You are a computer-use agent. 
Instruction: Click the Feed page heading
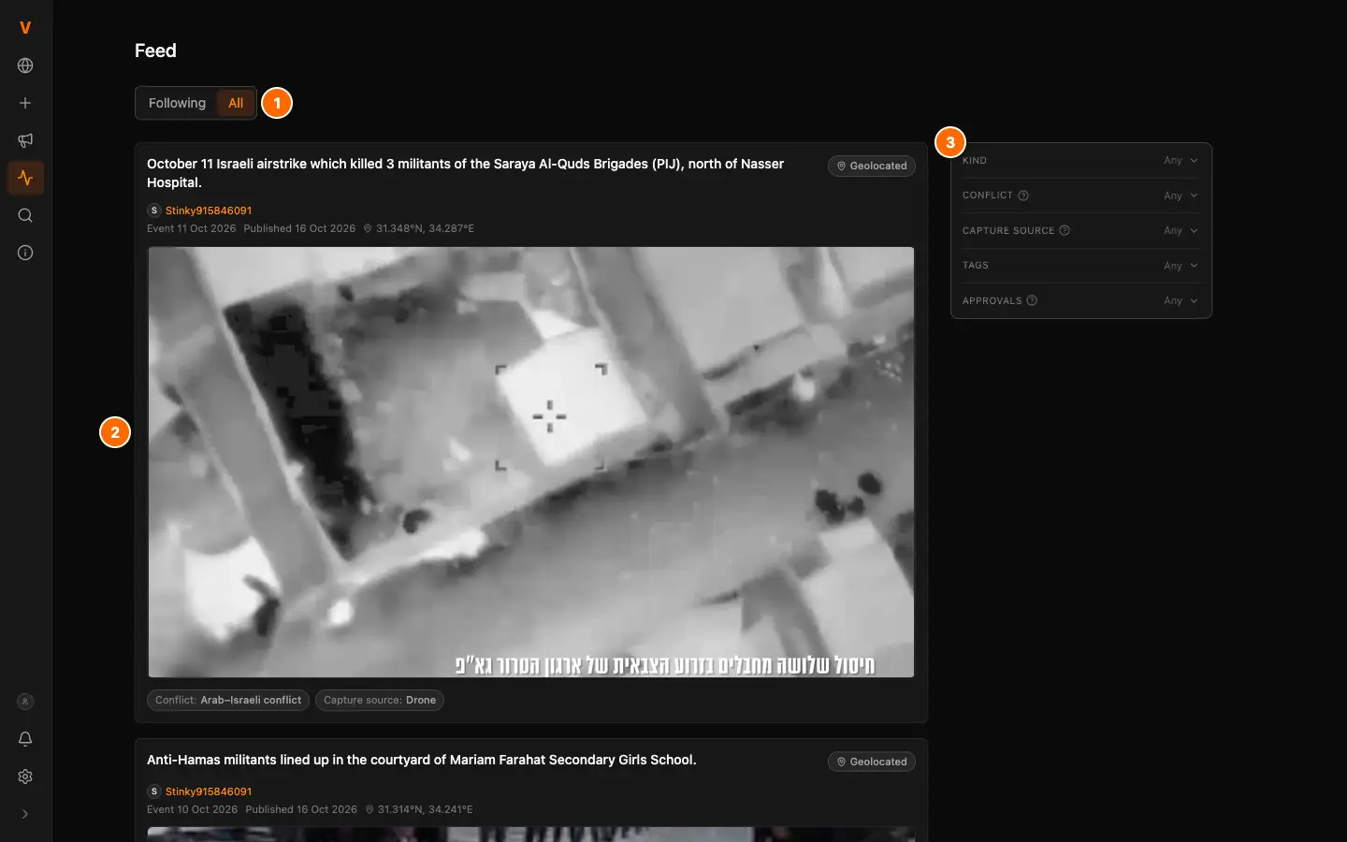(x=155, y=51)
